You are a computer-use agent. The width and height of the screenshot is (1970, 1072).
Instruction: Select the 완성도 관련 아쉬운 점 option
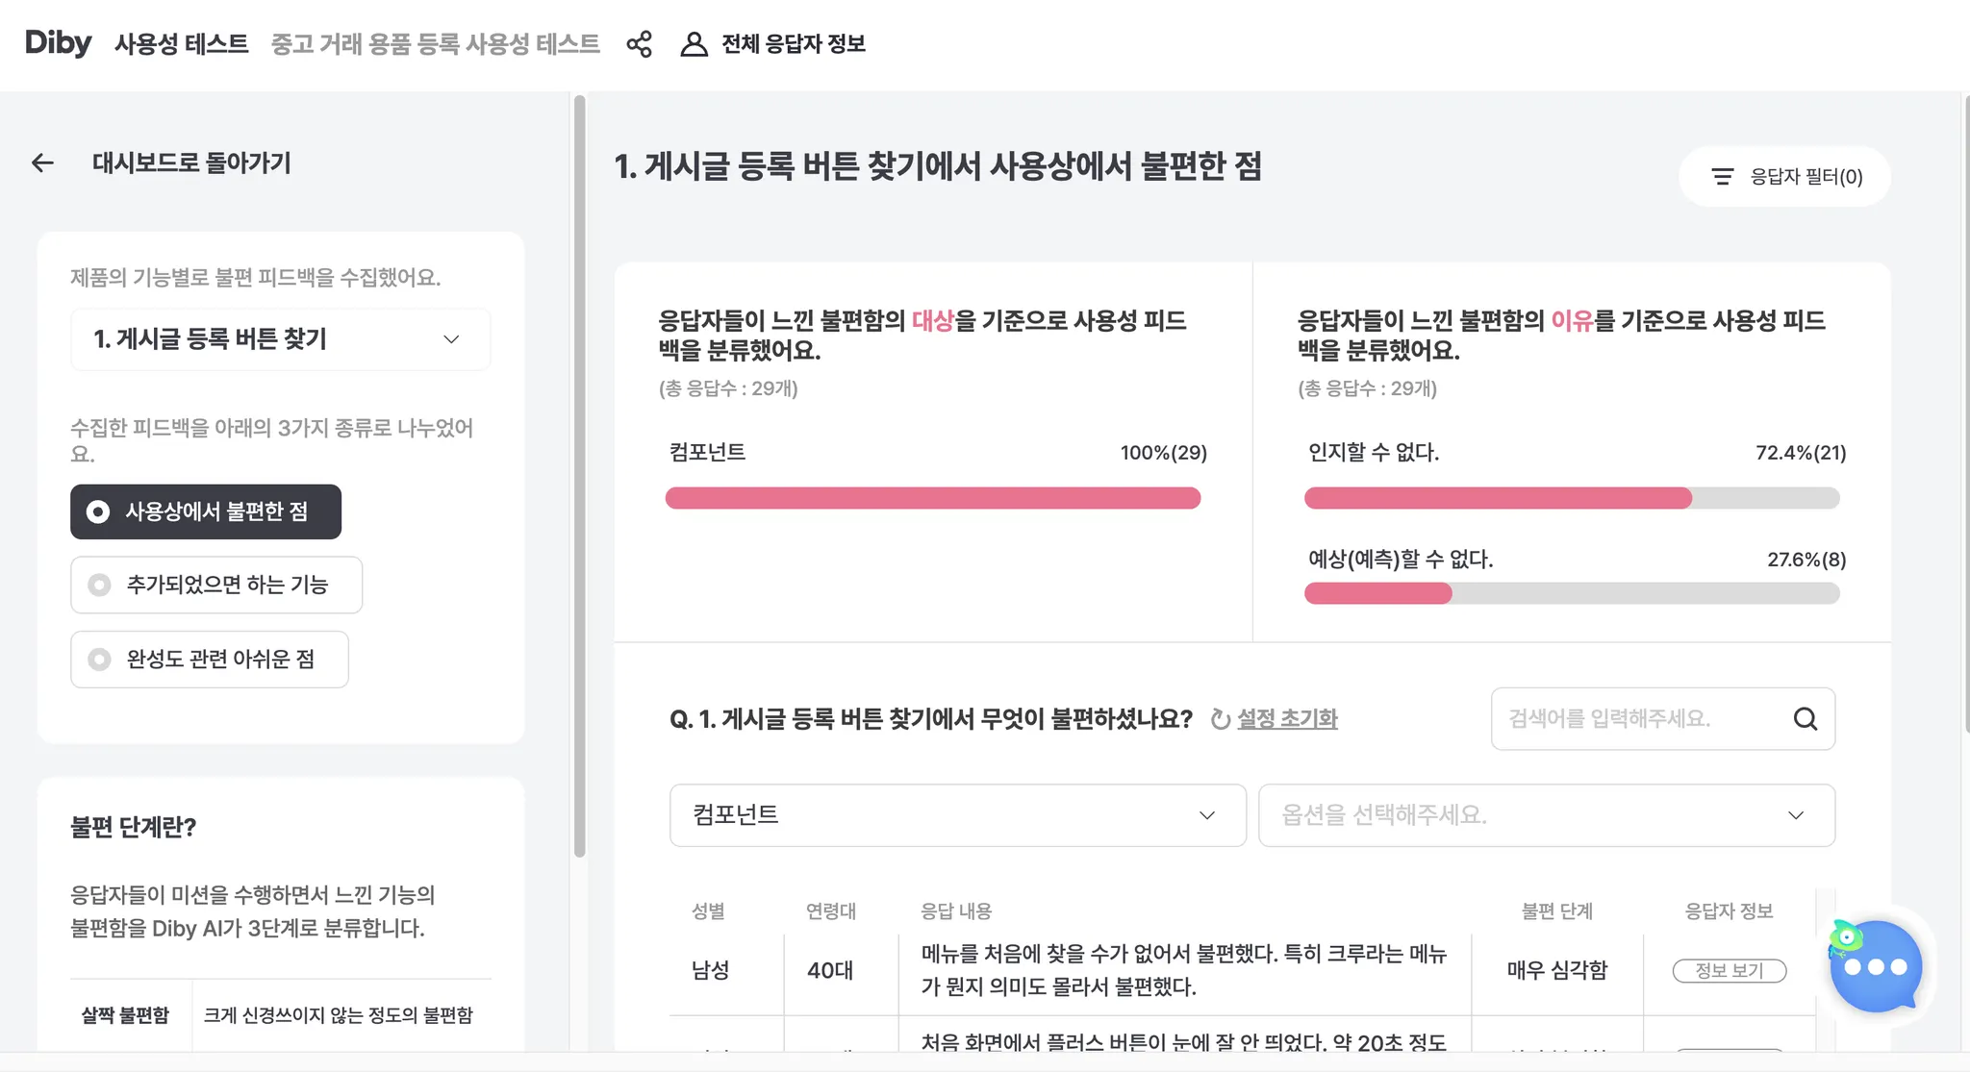[210, 660]
